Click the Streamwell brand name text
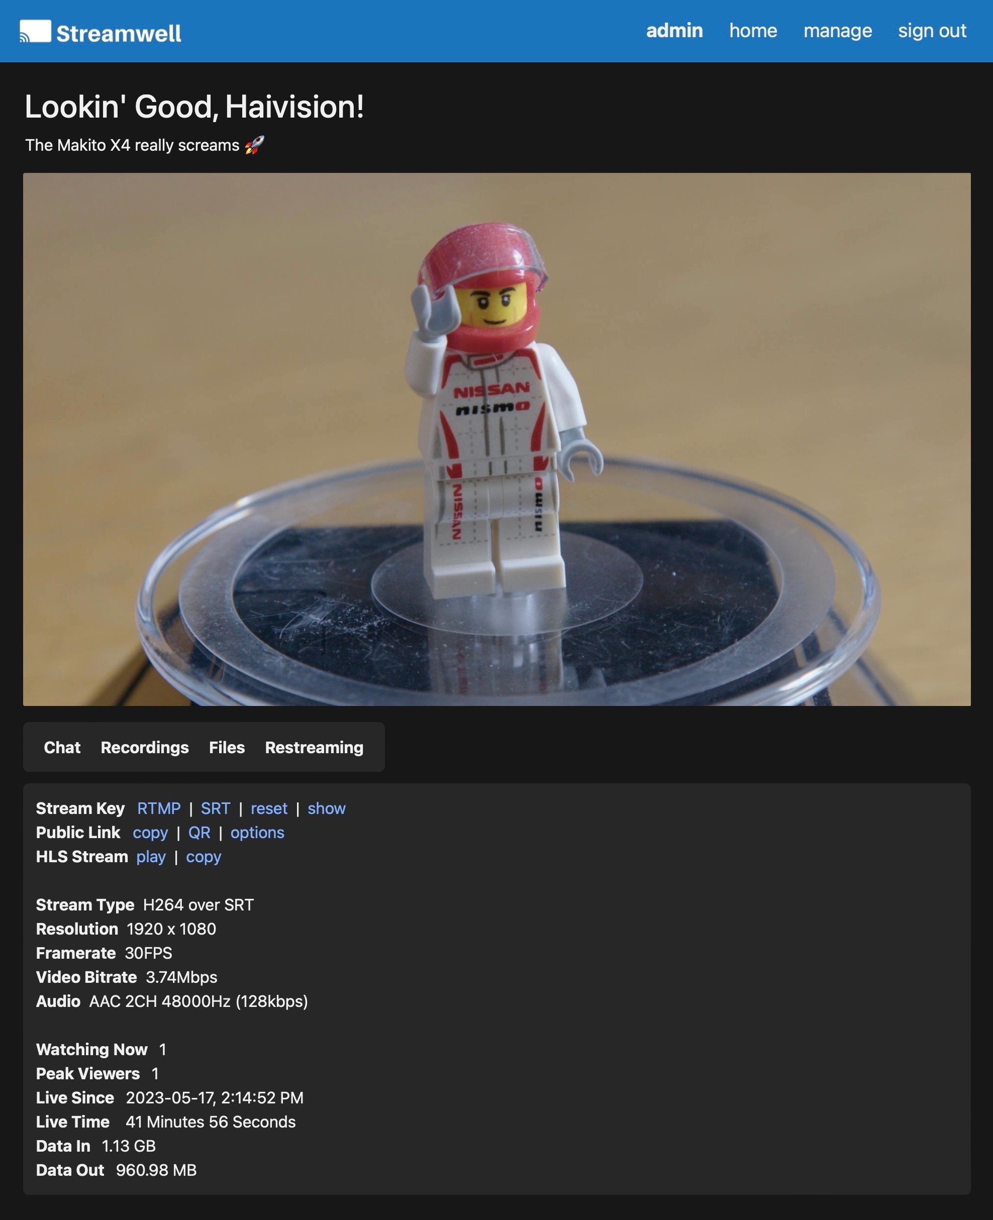Image resolution: width=993 pixels, height=1220 pixels. click(119, 33)
